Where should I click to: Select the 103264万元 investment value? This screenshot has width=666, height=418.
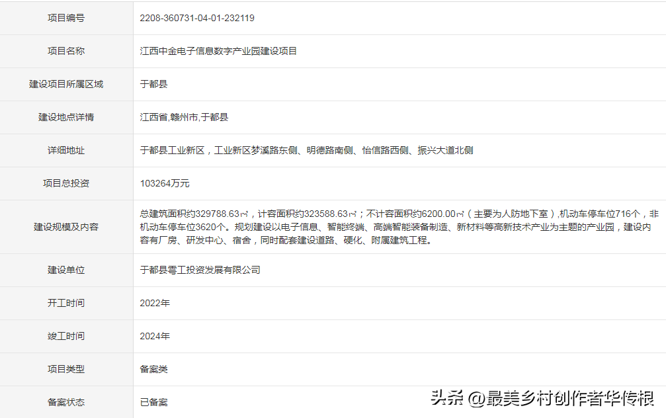click(x=165, y=183)
